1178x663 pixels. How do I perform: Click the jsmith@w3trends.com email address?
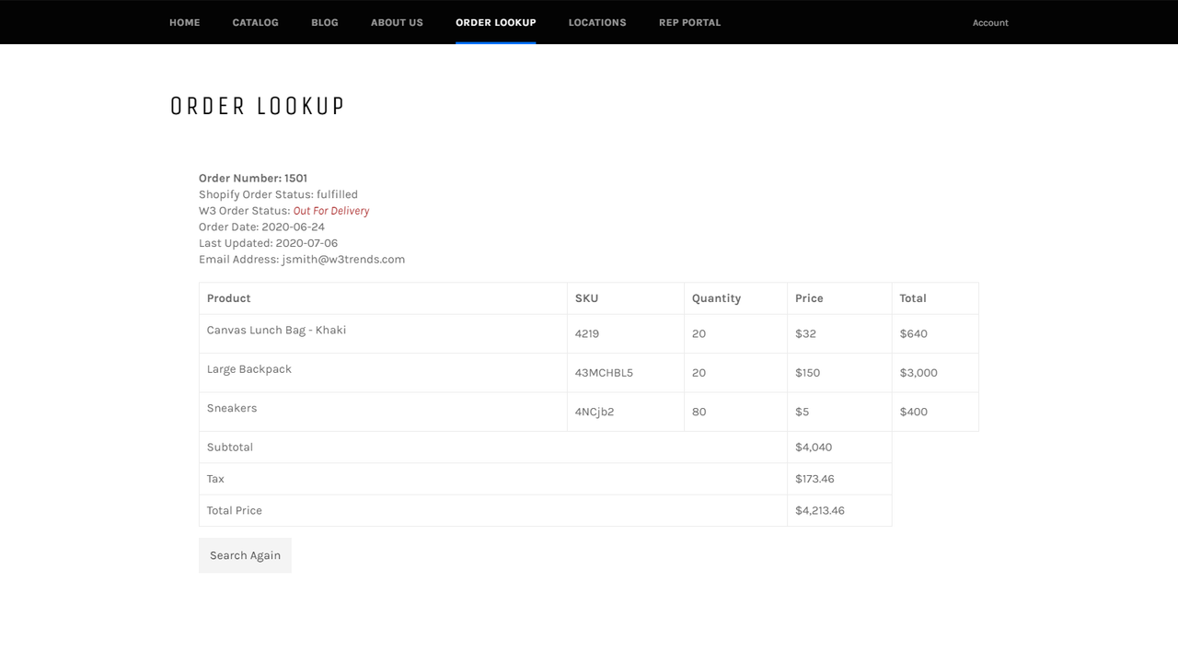coord(343,260)
